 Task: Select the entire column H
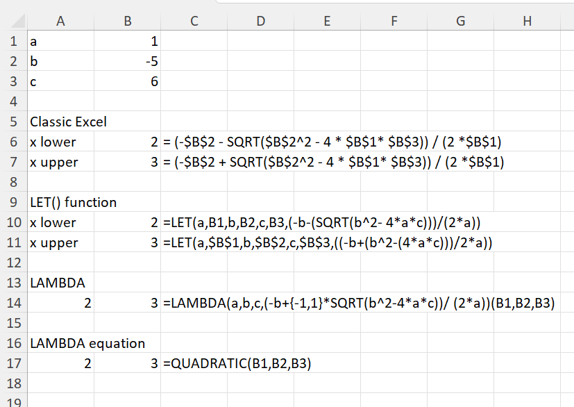click(527, 22)
